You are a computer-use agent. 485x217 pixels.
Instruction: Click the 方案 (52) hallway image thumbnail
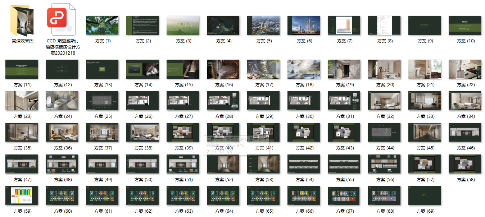[x=223, y=164]
